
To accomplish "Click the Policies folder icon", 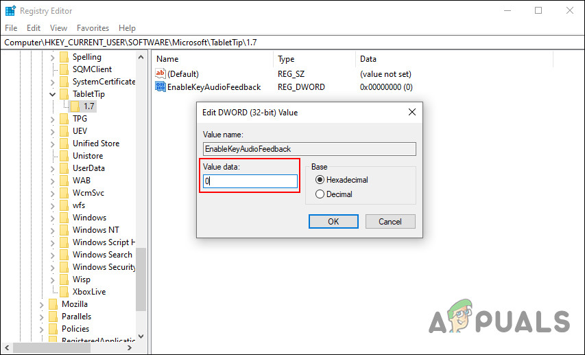I will [x=53, y=328].
